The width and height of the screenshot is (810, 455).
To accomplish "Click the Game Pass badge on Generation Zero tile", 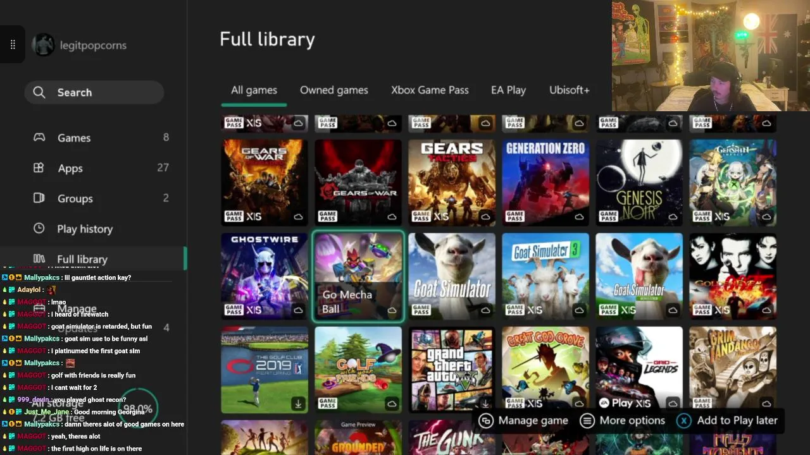I will point(515,216).
